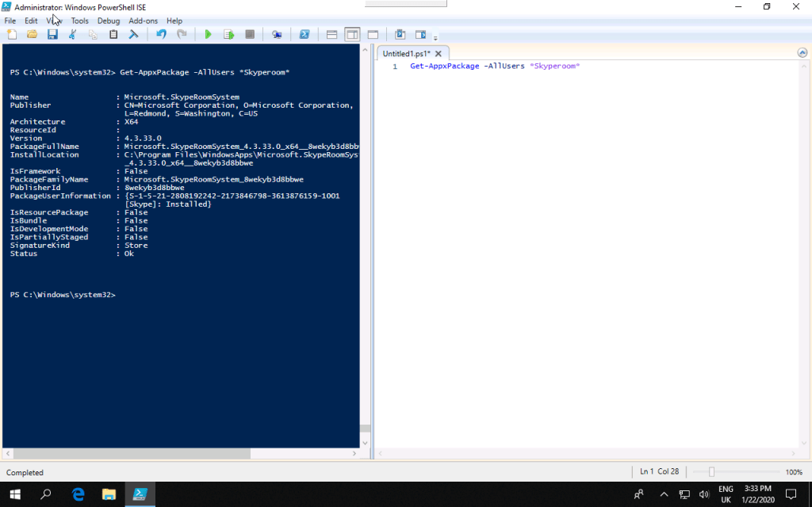The width and height of the screenshot is (812, 507).
Task: Adjust the zoom slider in status bar
Action: (x=711, y=472)
